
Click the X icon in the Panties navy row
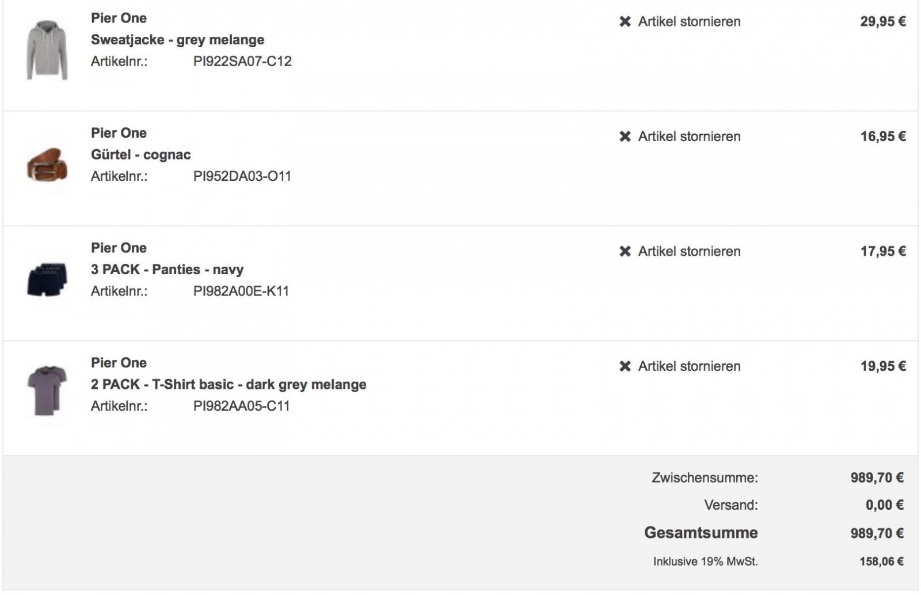tap(625, 251)
